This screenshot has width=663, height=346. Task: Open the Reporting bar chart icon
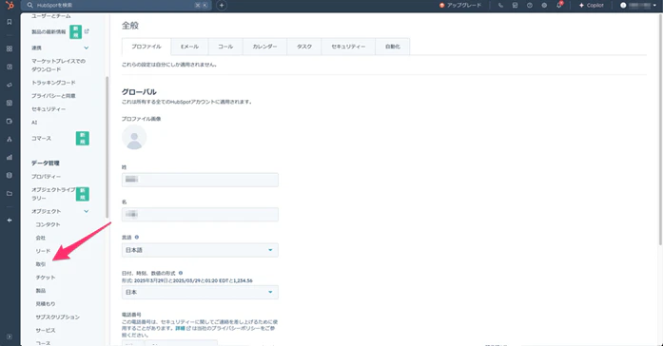click(x=10, y=157)
